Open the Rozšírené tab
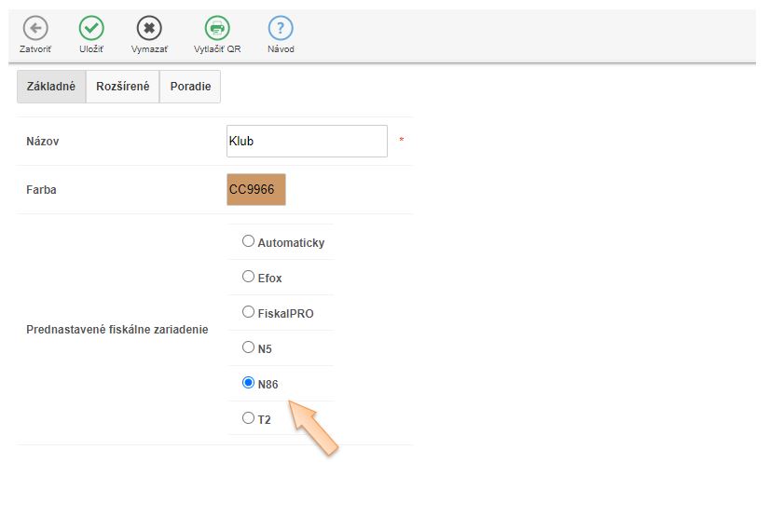Viewport: 769px width, 517px height. click(122, 87)
